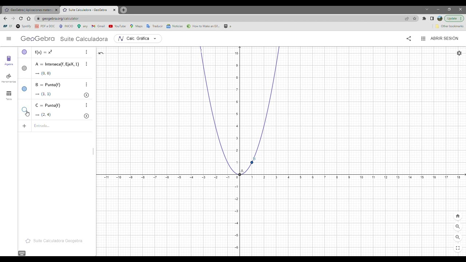Reset the graph to the home view
Image resolution: width=466 pixels, height=262 pixels.
click(x=458, y=216)
